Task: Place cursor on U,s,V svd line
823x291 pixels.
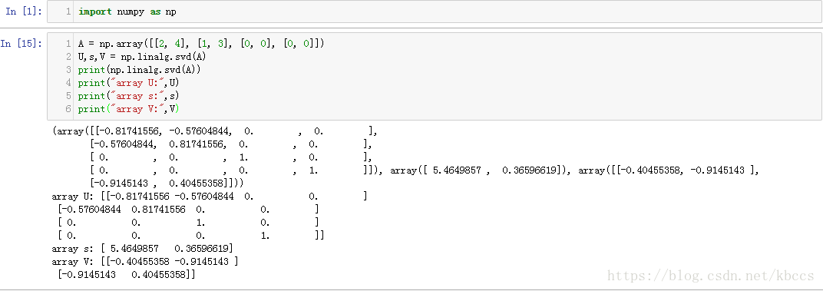Action: coord(142,57)
